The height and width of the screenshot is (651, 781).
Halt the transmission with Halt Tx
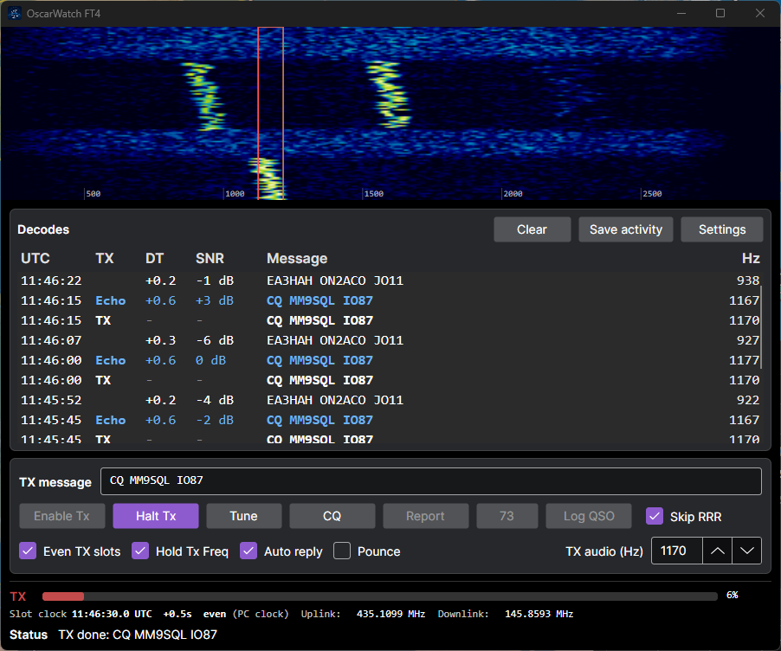(156, 516)
